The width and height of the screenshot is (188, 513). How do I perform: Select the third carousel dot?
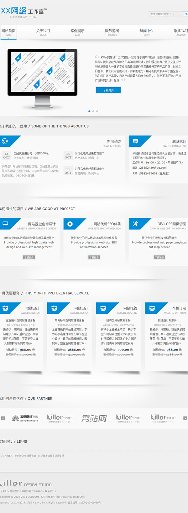point(97,111)
